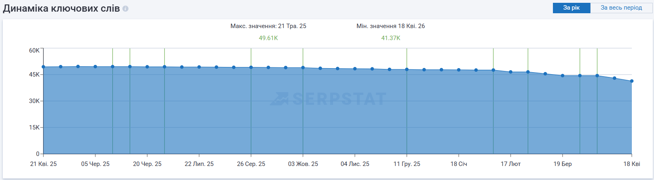Screen dimensions: 654x180
Task: Click the last data point at 18 Кві
Action: (x=632, y=81)
